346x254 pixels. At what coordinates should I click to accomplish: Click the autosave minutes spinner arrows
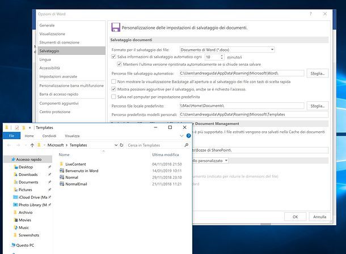[x=222, y=57]
